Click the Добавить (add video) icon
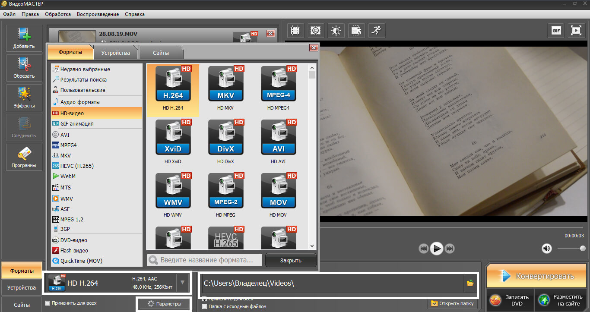590x312 pixels. [x=24, y=38]
